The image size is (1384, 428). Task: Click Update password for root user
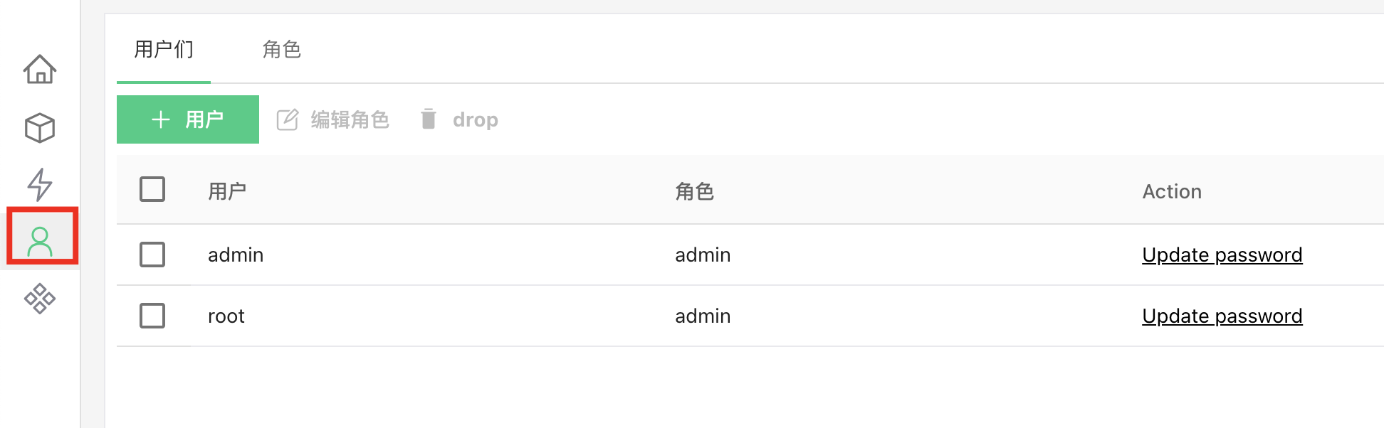[x=1222, y=316]
